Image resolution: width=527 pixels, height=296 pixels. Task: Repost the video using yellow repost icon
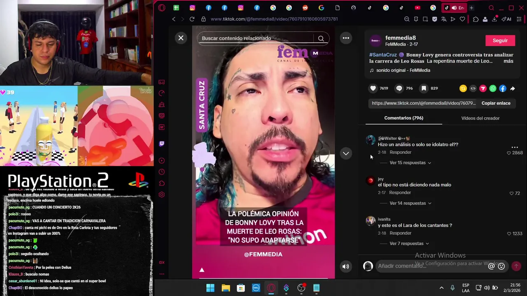point(463,88)
